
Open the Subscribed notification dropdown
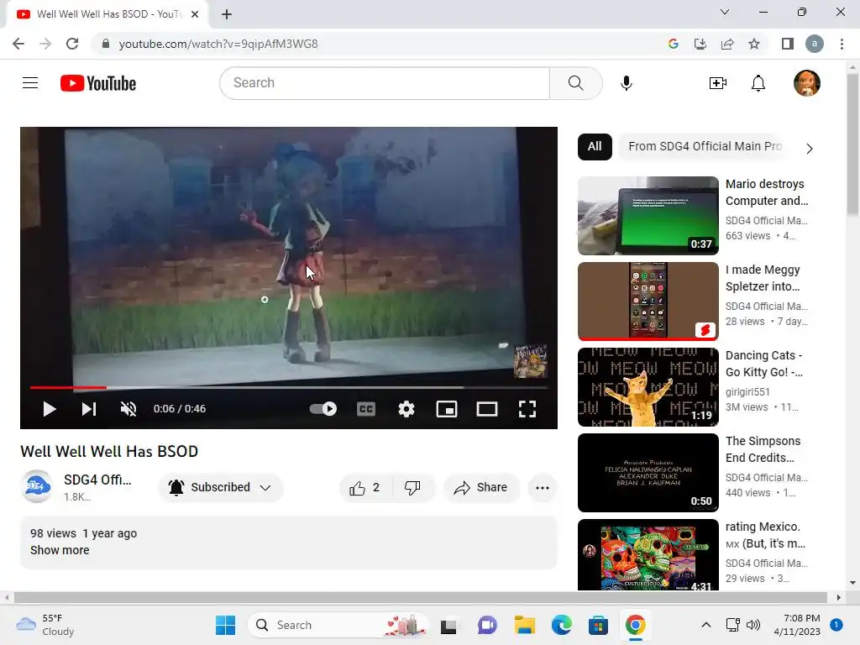221,487
